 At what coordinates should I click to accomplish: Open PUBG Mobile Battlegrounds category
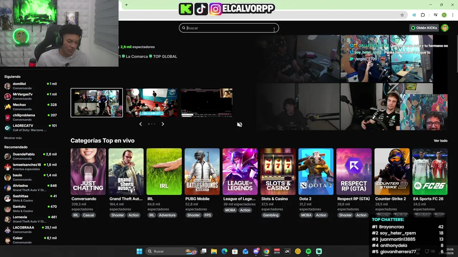click(x=202, y=172)
